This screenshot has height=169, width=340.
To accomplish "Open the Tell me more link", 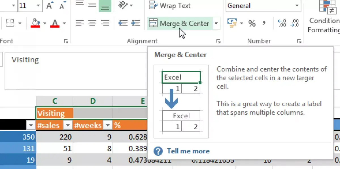I will click(188, 151).
